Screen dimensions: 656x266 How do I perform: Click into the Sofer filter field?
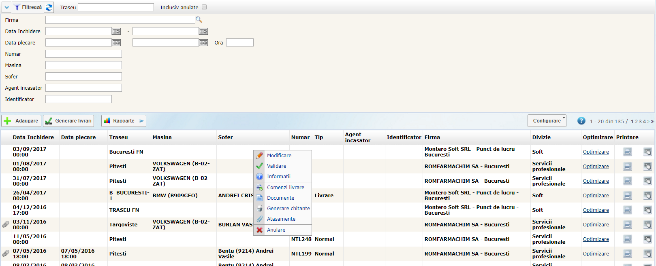[x=83, y=76]
